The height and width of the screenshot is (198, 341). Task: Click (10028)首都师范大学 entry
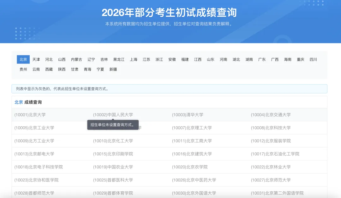point(34,193)
